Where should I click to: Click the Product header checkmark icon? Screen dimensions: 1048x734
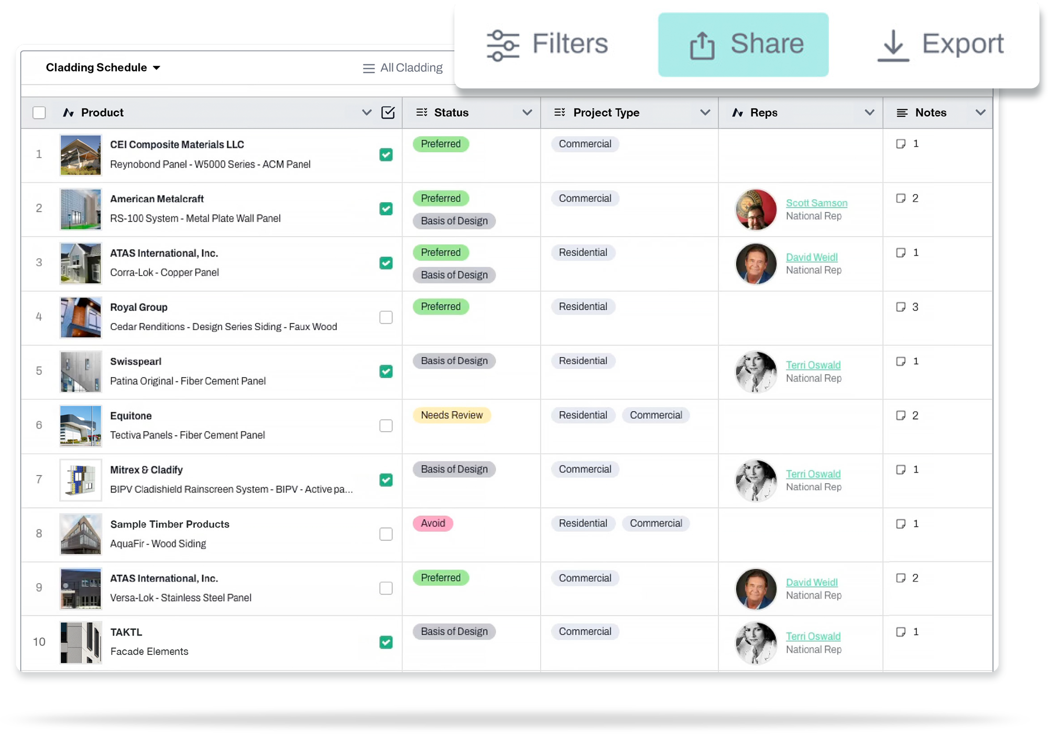point(388,113)
